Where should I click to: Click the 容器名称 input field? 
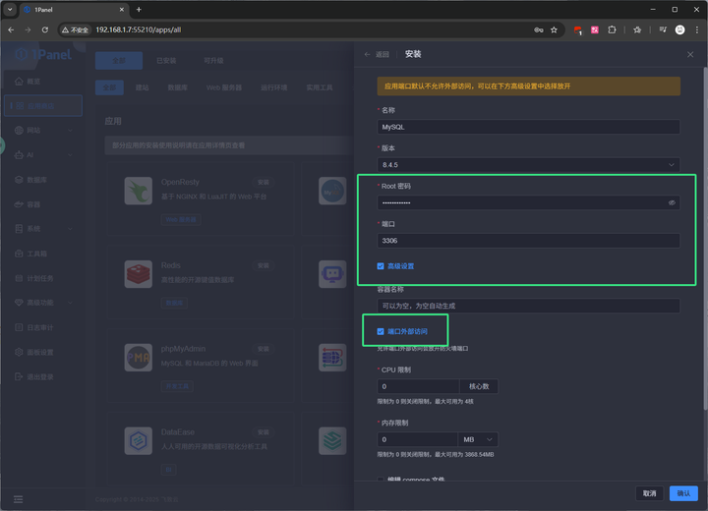click(528, 306)
